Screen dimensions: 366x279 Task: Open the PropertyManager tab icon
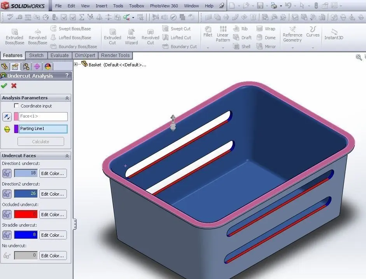click(x=15, y=67)
